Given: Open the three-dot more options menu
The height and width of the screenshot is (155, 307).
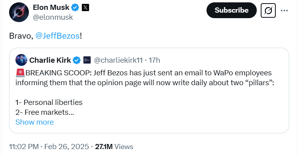Looking at the screenshot, I should [x=284, y=11].
